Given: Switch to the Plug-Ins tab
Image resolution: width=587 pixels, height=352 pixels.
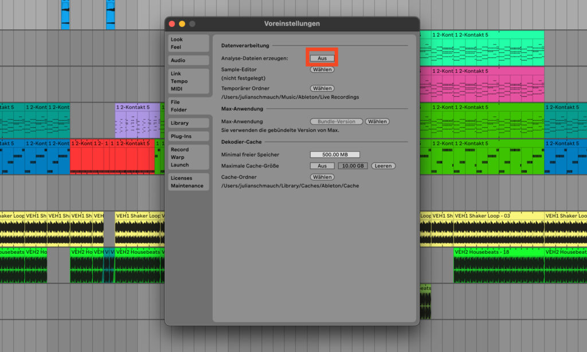Looking at the screenshot, I should (x=189, y=136).
